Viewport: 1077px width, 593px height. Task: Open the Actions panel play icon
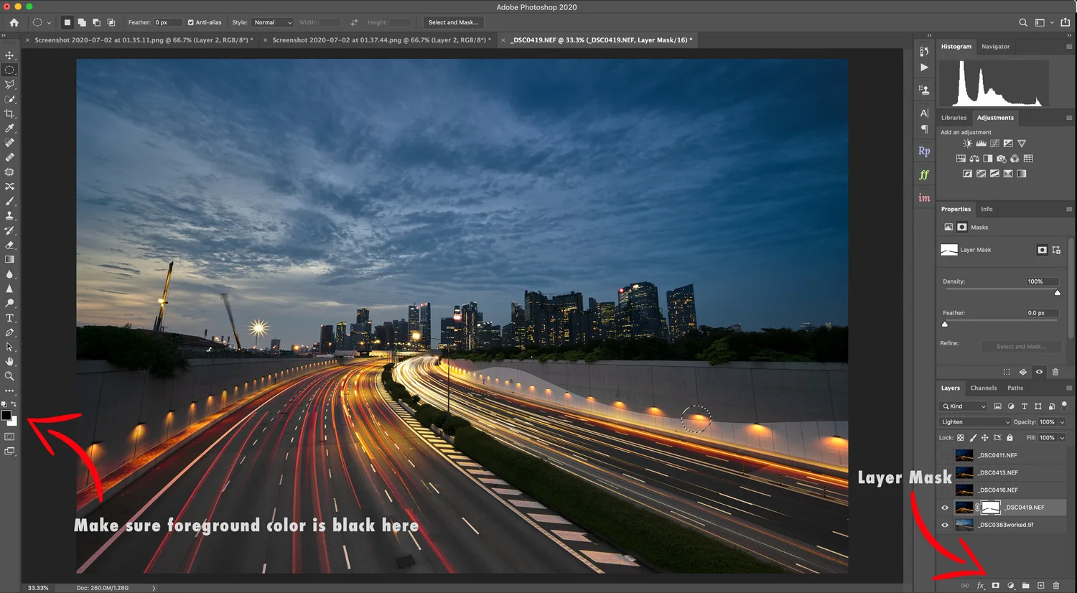[x=924, y=67]
